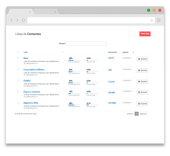Image resolution: width=170 pixels, height=156 pixels.
Task: Sort by the Creada column sort icon
Action: [x=133, y=52]
